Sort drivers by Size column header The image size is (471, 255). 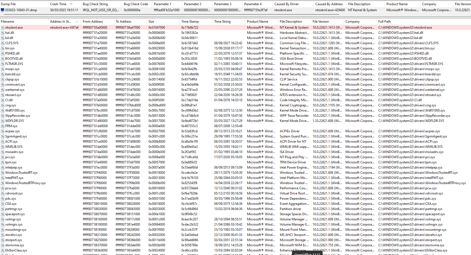point(163,22)
